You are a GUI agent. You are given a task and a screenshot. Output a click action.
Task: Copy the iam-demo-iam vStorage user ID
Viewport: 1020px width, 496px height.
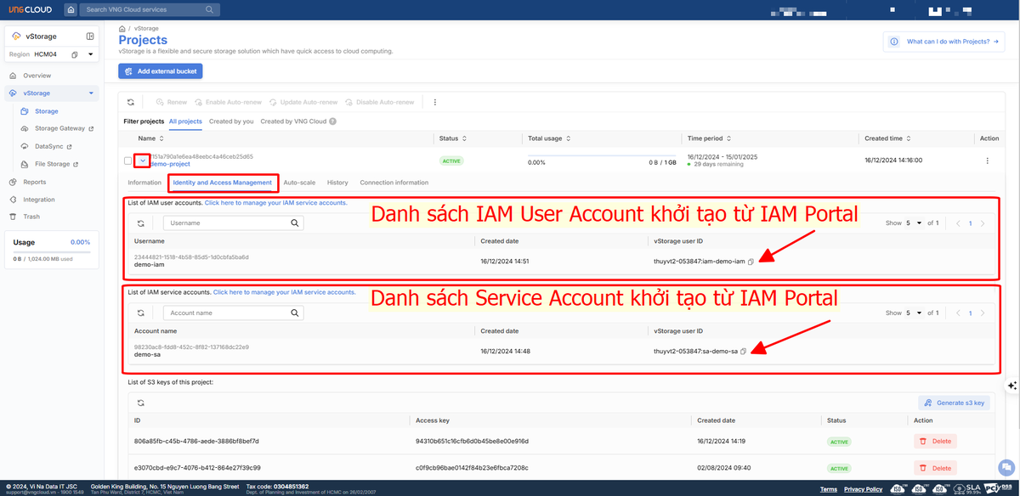[751, 262]
